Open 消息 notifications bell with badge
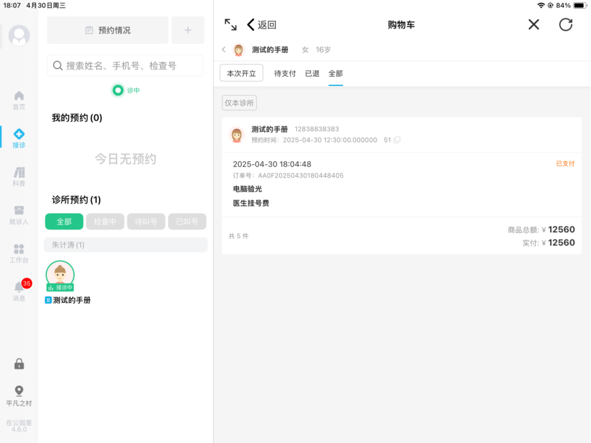 pos(19,288)
